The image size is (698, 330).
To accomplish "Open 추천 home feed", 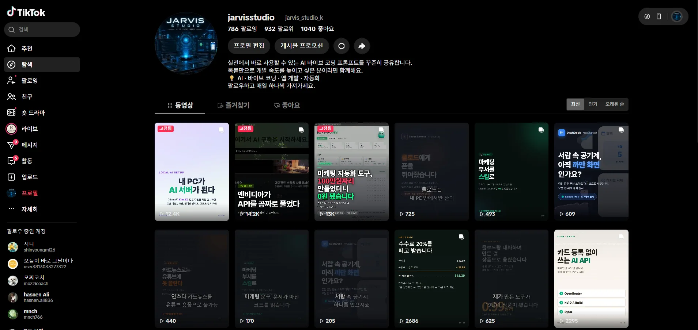I will [x=42, y=49].
